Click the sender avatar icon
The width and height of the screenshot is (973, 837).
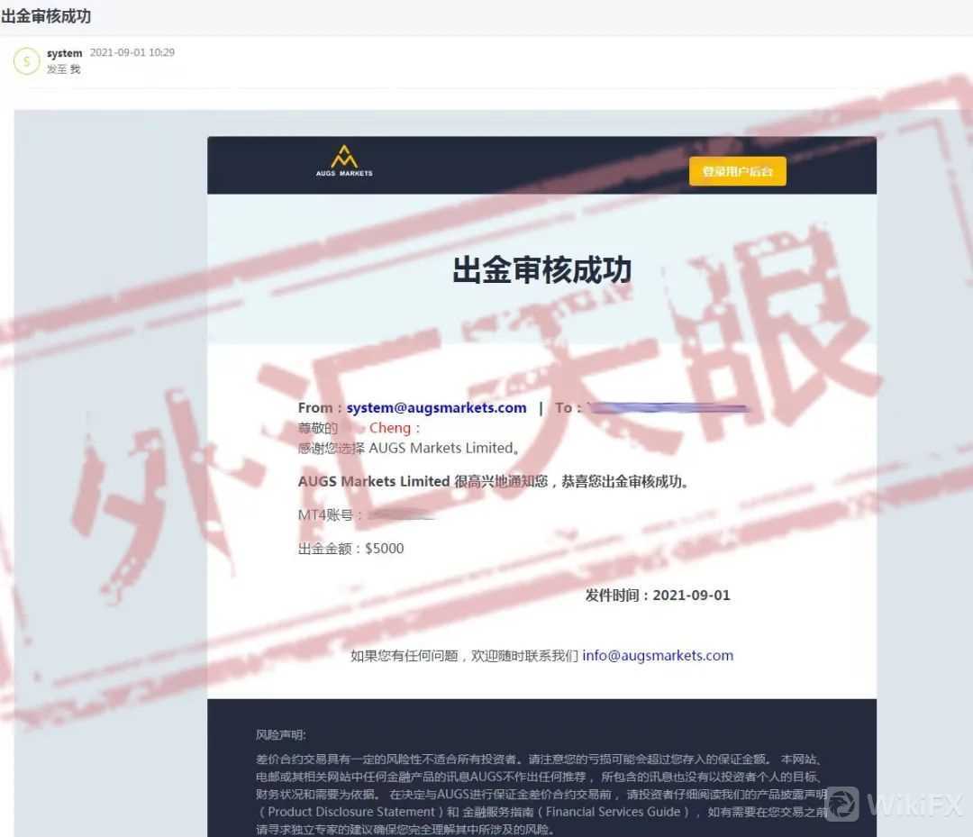26,61
